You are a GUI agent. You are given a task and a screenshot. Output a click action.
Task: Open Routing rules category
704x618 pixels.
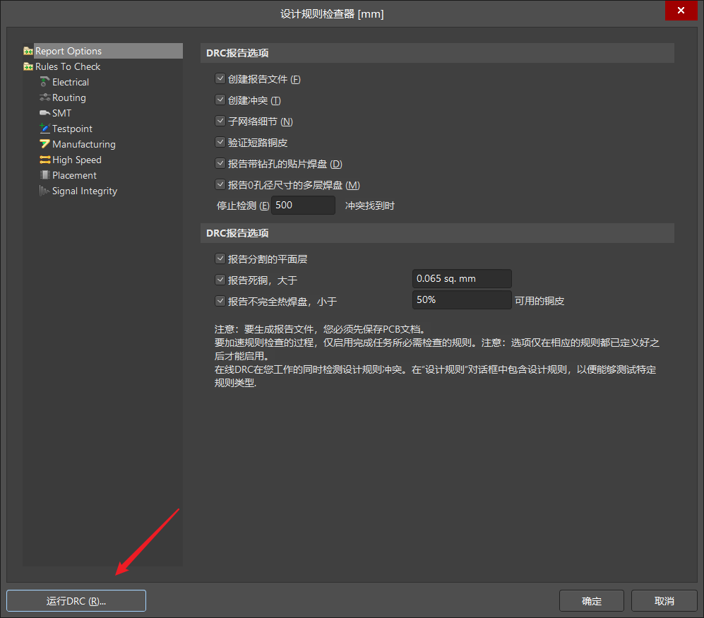(68, 97)
